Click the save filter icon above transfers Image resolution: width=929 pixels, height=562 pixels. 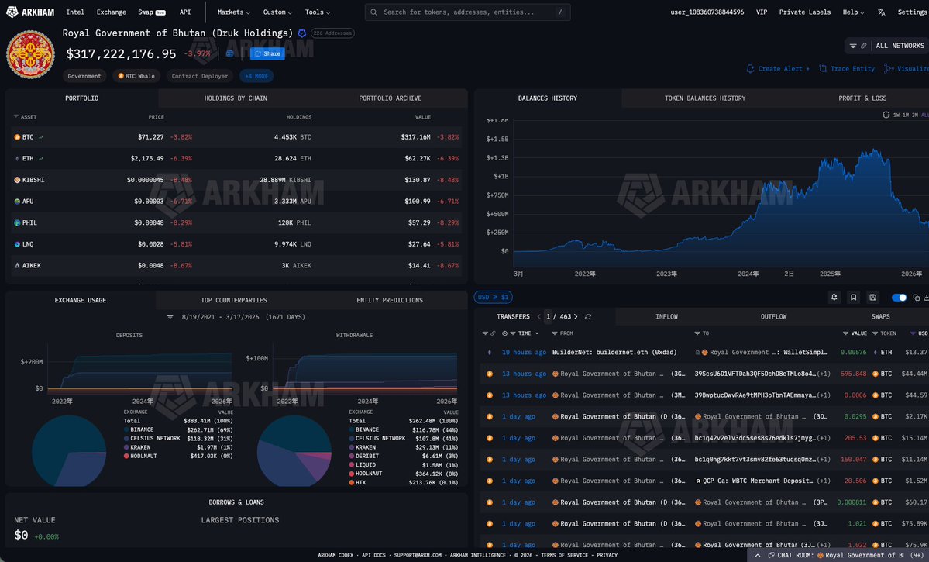(x=872, y=298)
